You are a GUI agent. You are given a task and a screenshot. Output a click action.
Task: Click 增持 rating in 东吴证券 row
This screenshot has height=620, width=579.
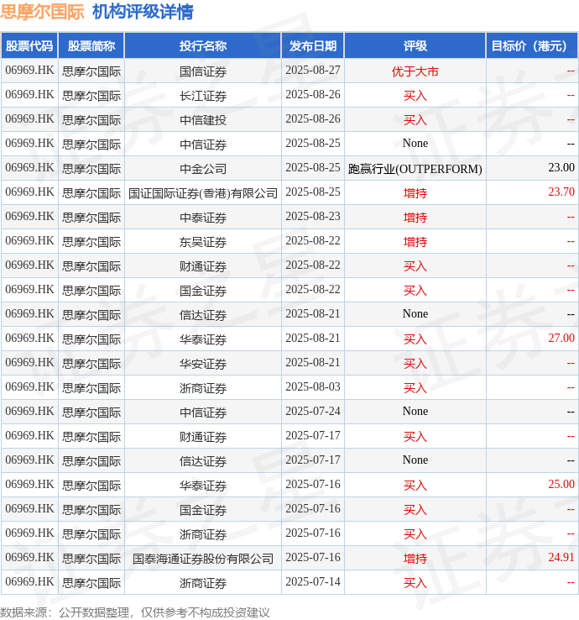click(415, 242)
